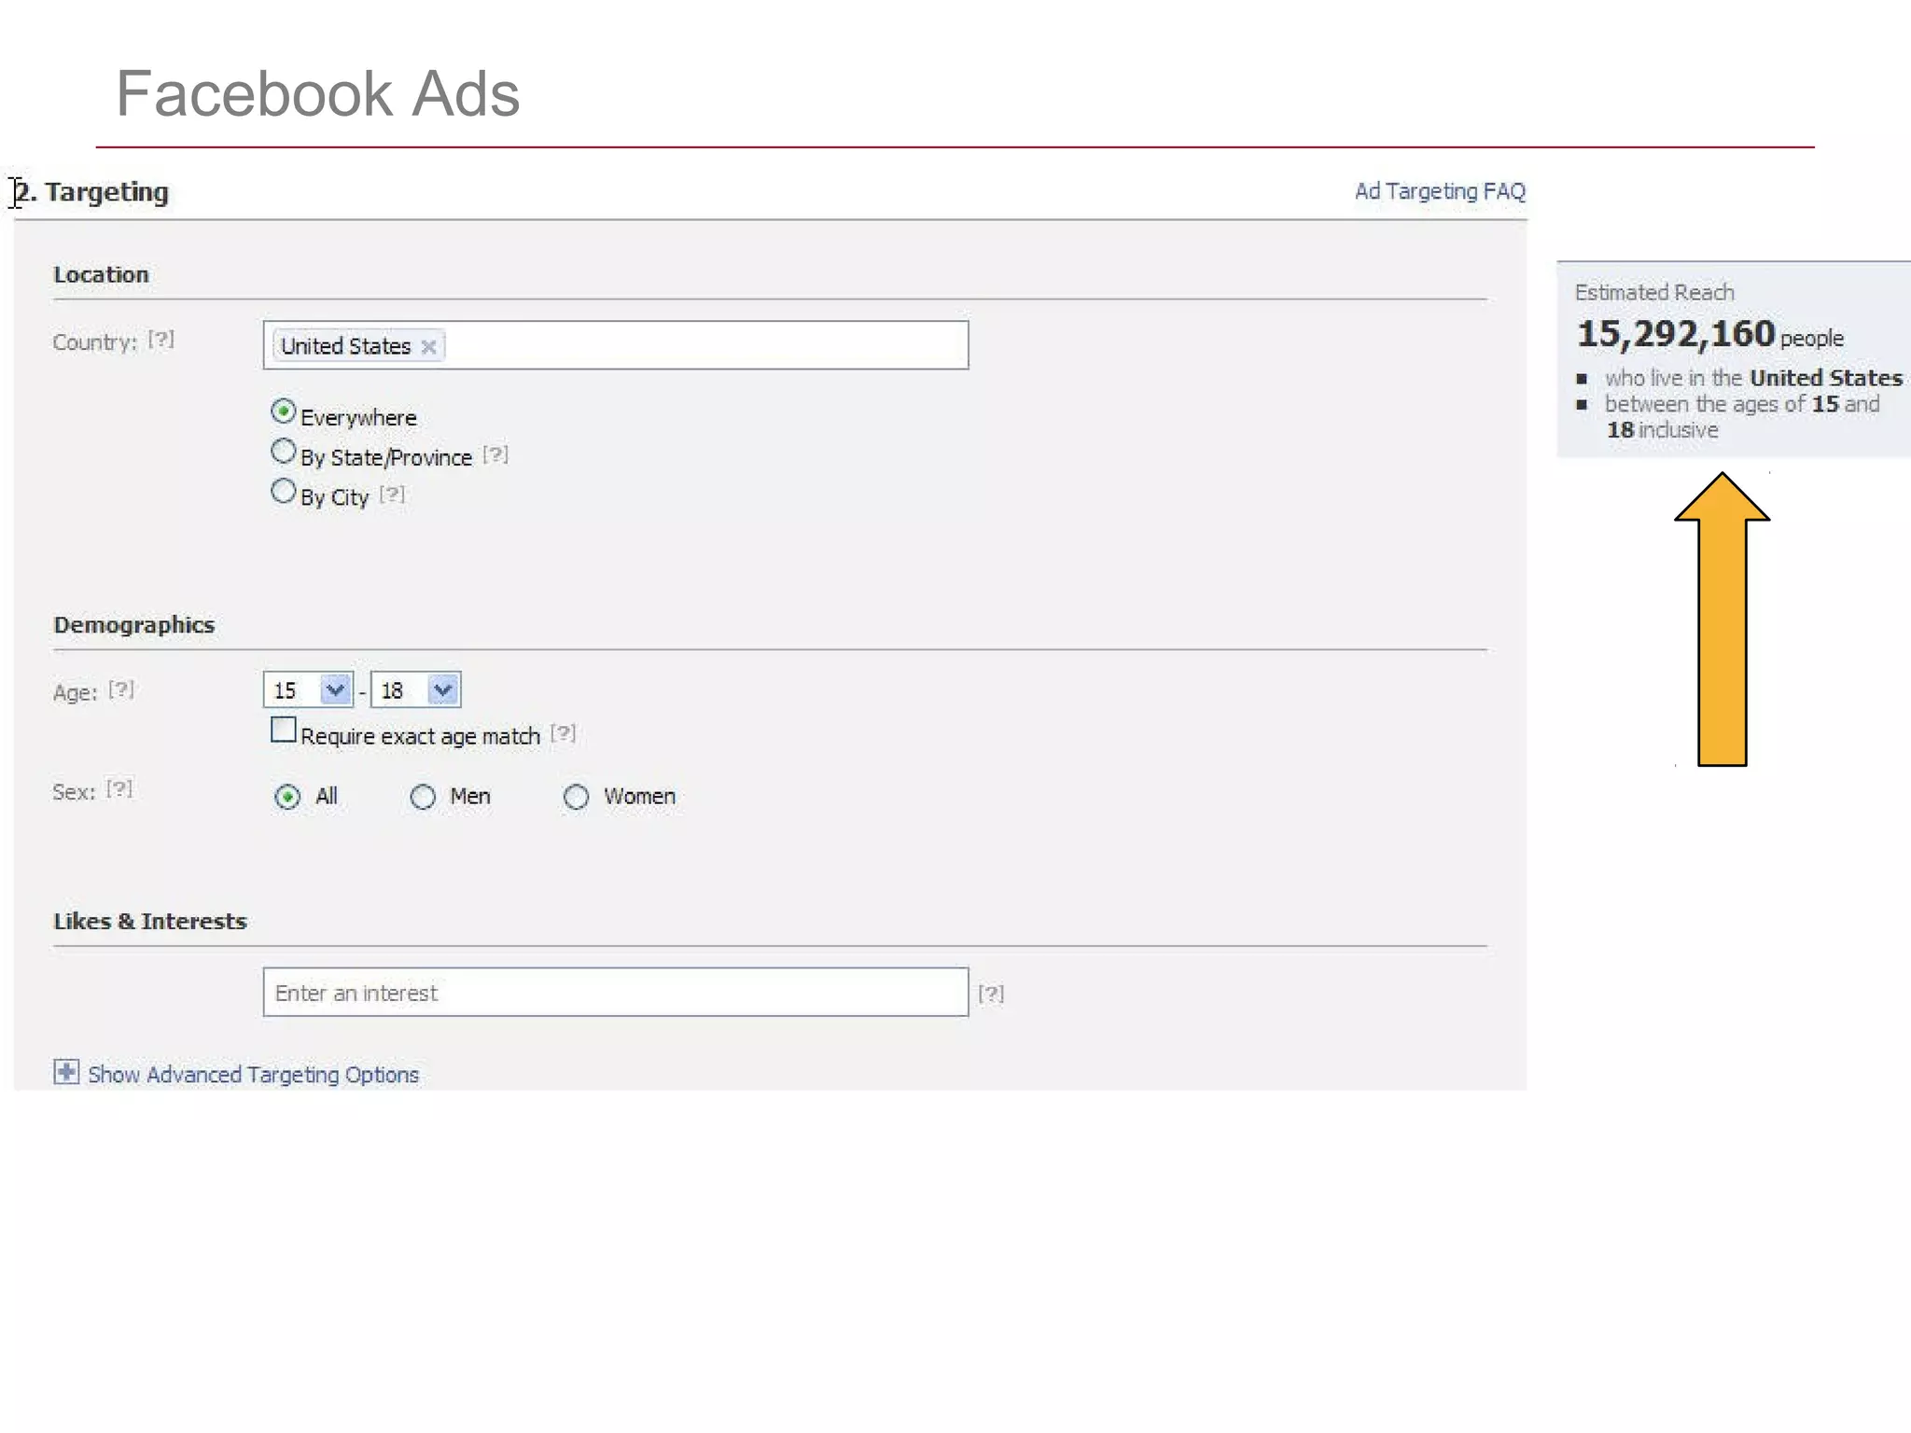Open By City help [?] icon
This screenshot has width=1911, height=1433.
pos(392,494)
